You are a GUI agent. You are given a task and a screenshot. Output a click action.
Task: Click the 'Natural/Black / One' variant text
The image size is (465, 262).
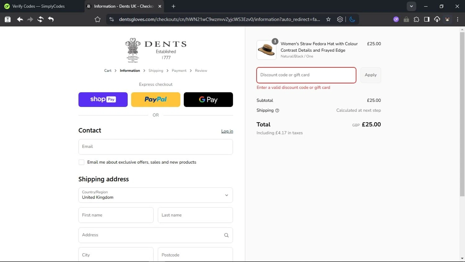pyautogui.click(x=297, y=56)
